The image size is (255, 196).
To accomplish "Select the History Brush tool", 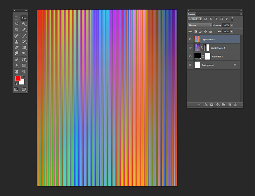I will [x=24, y=42].
